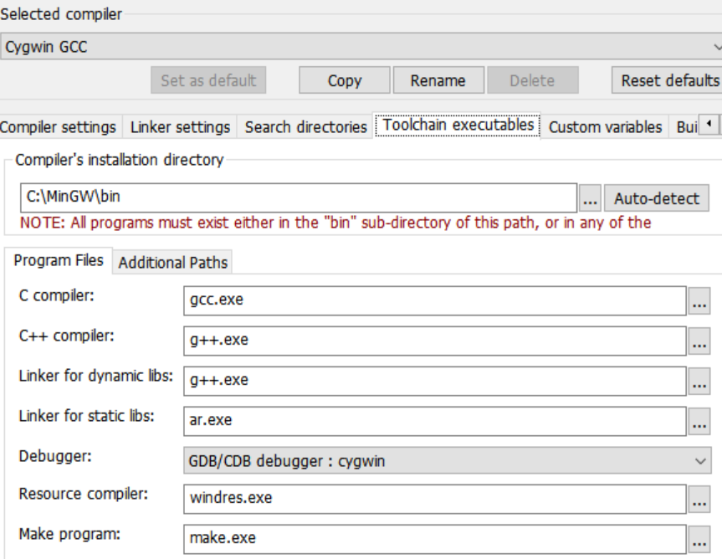Viewport: 722px width, 559px height.
Task: Click Reset defaults button
Action: [x=668, y=81]
